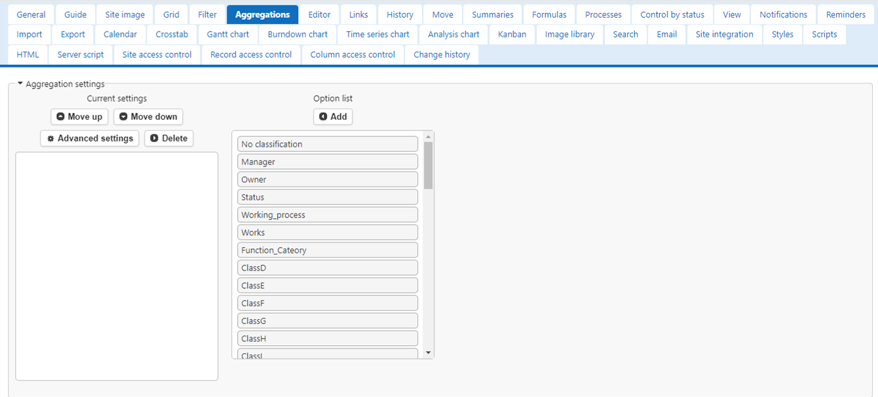Switch to the General tab
The height and width of the screenshot is (397, 878).
coord(31,14)
